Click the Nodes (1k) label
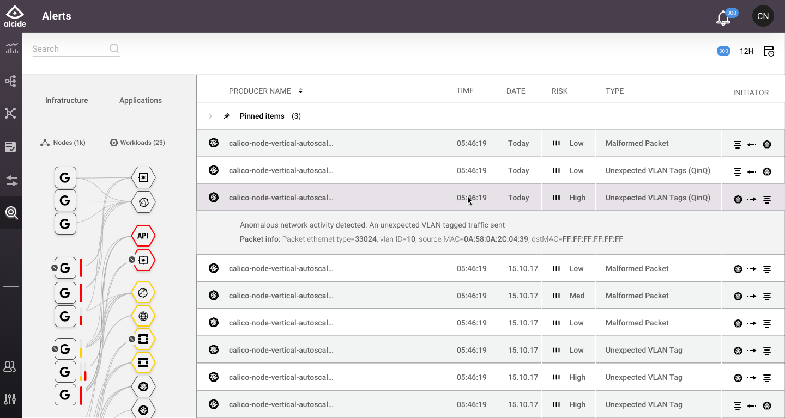 coord(69,143)
